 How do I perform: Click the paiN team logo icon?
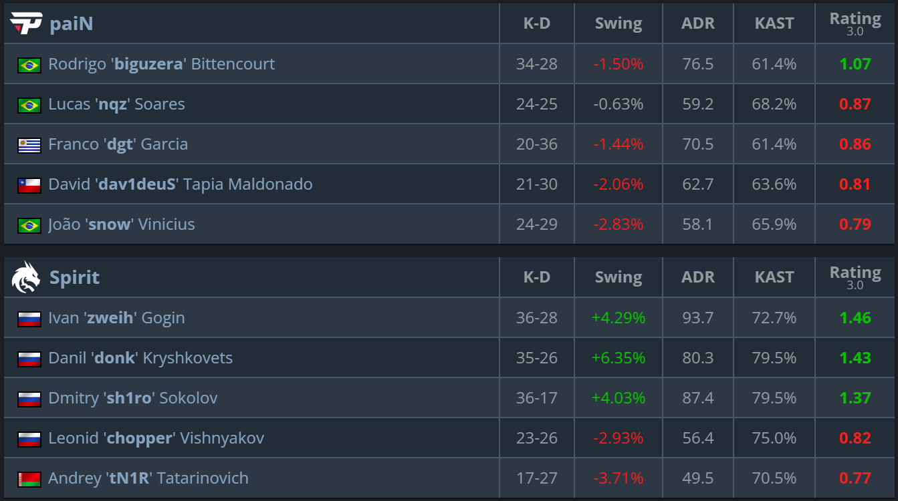(x=26, y=23)
